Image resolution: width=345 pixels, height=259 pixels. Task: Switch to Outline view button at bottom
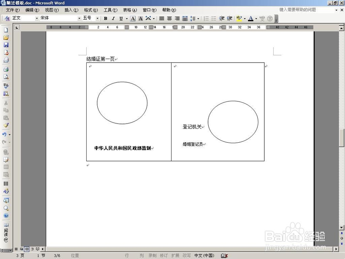(32, 249)
